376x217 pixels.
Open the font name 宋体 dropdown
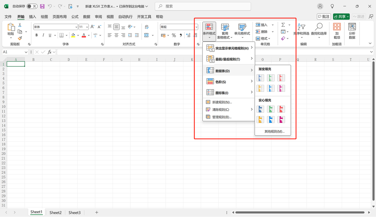[76, 27]
